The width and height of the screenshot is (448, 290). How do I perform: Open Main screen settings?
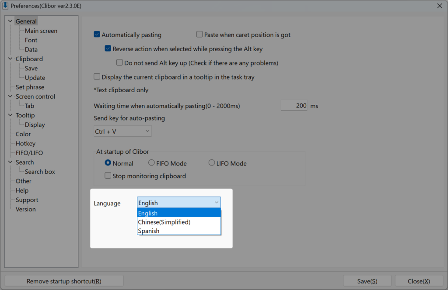(x=41, y=31)
